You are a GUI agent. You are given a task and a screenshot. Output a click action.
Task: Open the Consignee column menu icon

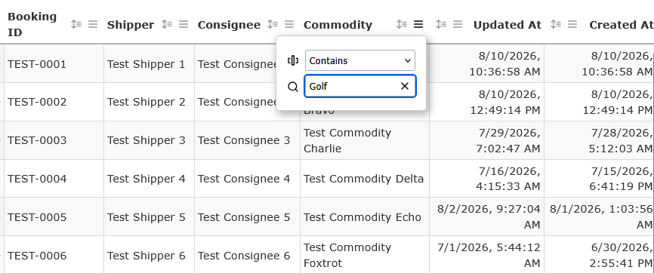point(289,25)
